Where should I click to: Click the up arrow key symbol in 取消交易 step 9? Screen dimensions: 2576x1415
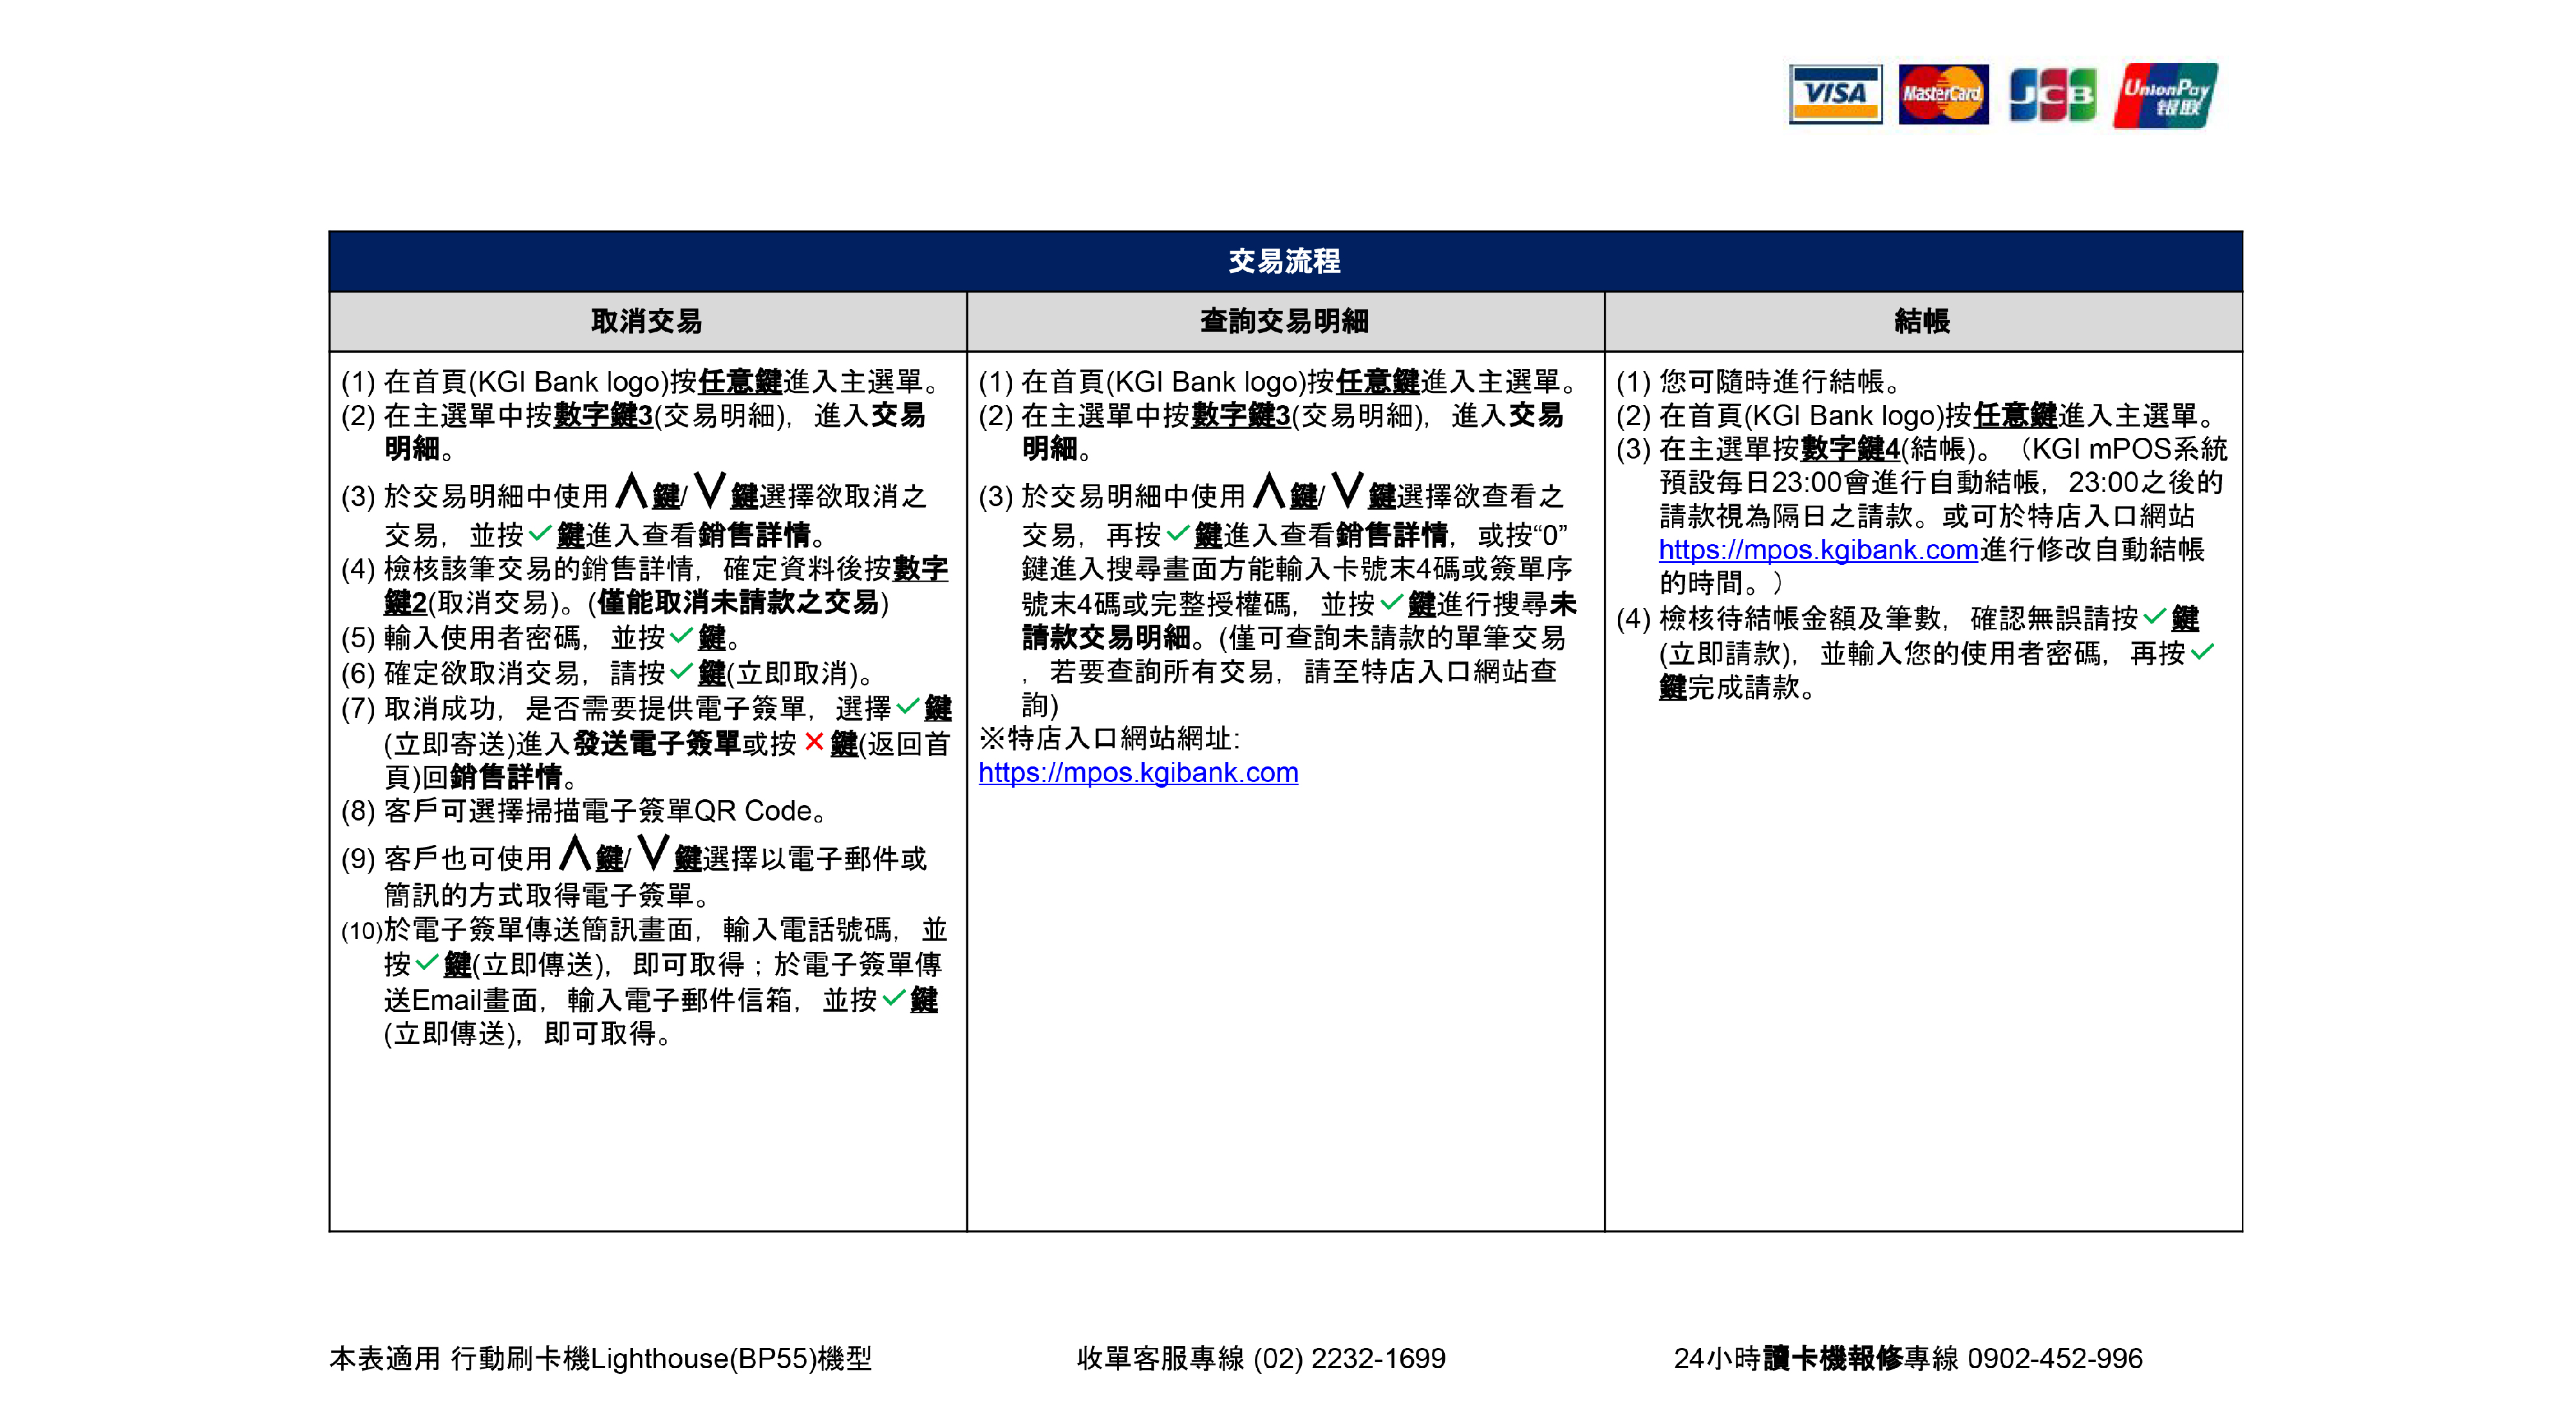click(575, 853)
